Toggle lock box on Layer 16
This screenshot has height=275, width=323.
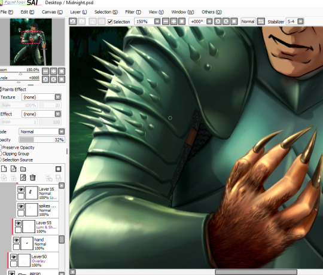tap(21, 196)
